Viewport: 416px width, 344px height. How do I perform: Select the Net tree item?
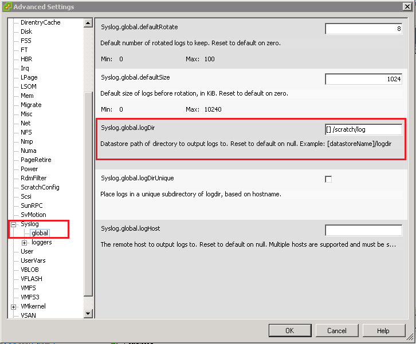click(x=26, y=123)
